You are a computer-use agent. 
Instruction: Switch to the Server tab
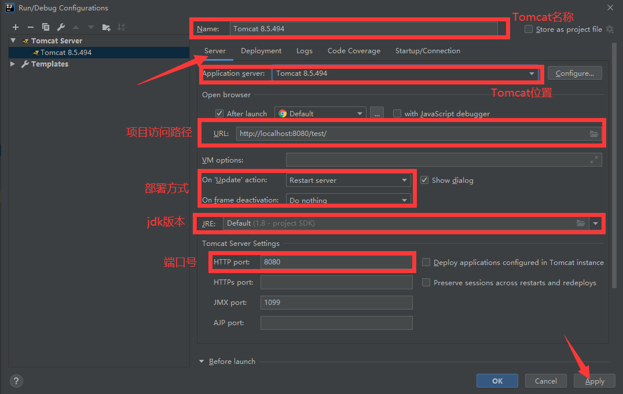point(215,51)
